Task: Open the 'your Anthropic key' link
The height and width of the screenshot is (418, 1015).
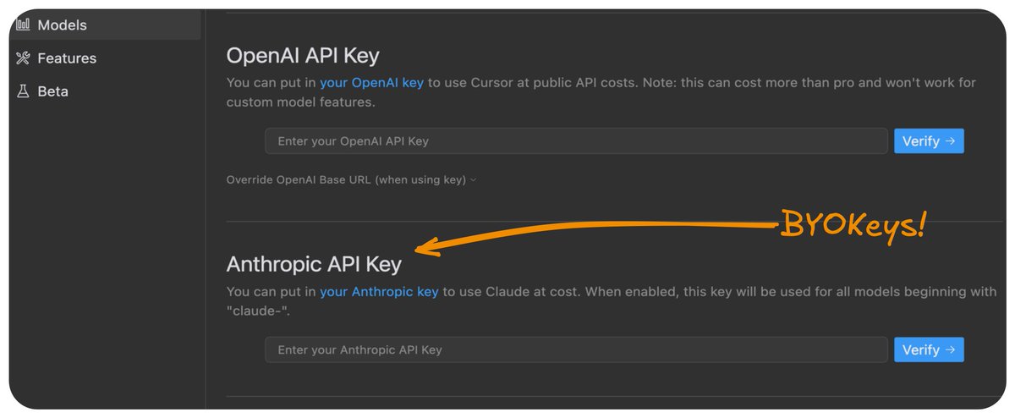Action: click(379, 292)
